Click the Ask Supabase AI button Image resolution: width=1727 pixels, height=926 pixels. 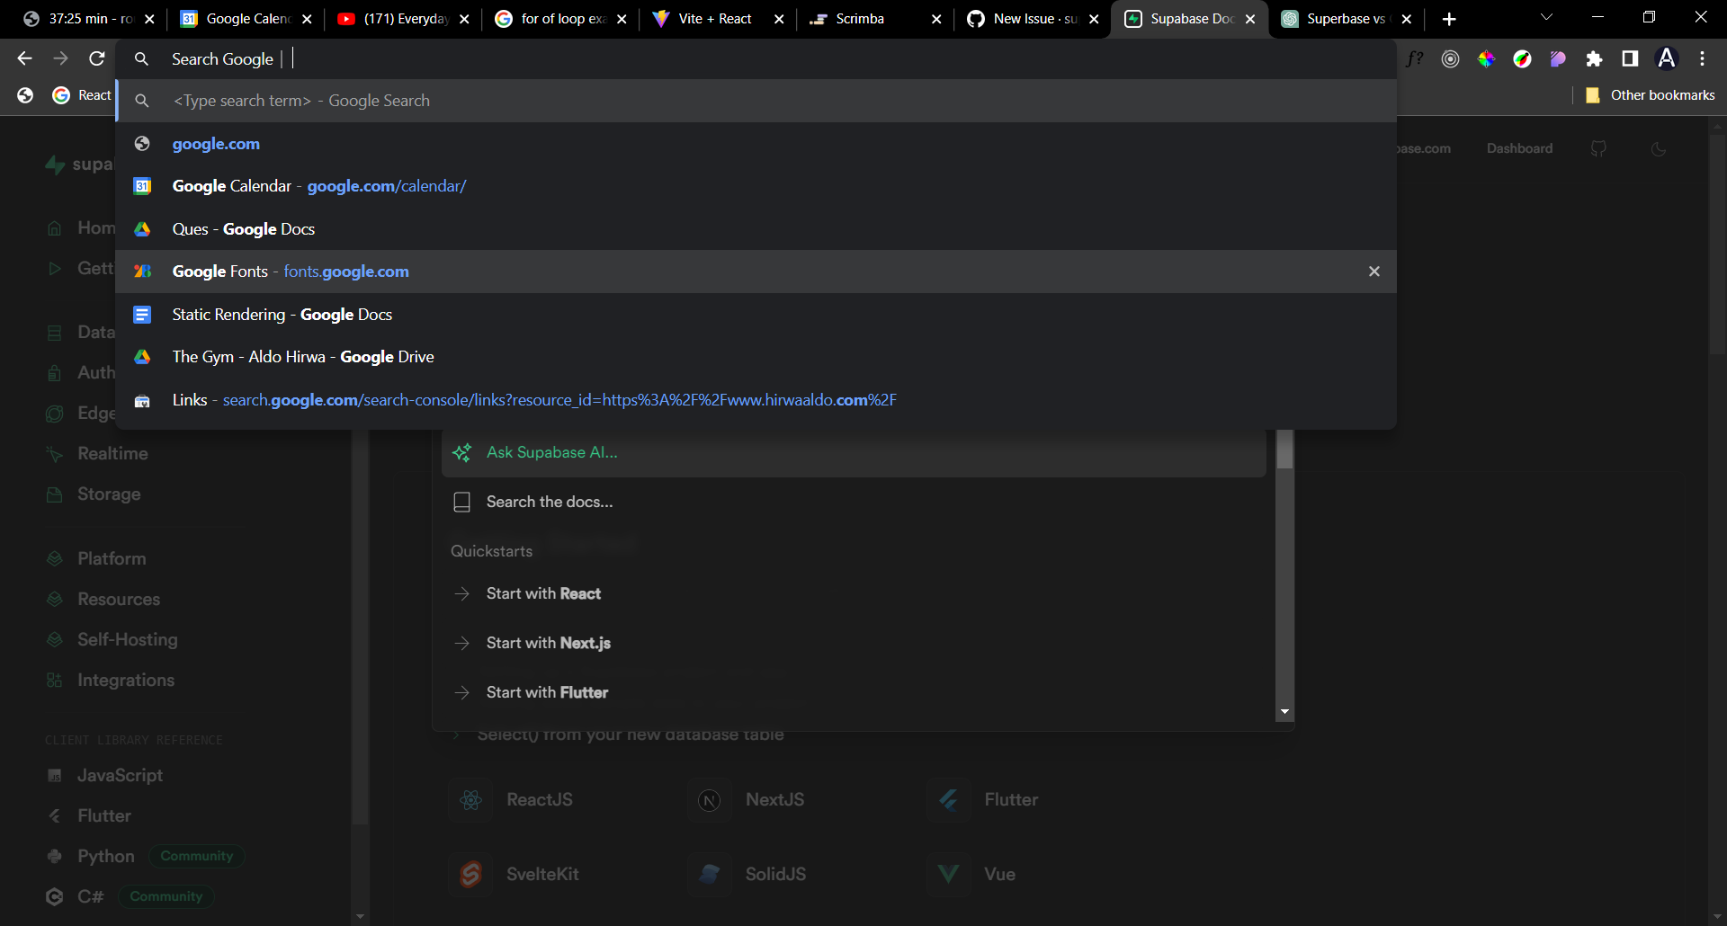(x=551, y=452)
